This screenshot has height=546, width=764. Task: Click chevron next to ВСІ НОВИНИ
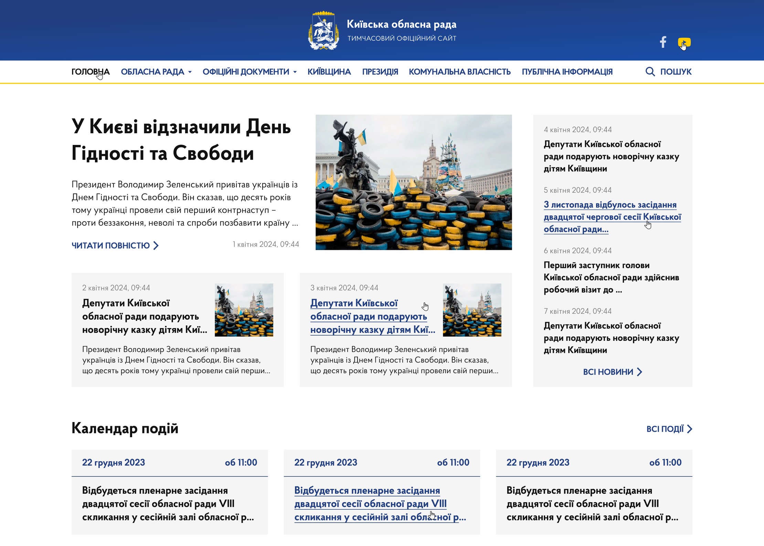[639, 372]
